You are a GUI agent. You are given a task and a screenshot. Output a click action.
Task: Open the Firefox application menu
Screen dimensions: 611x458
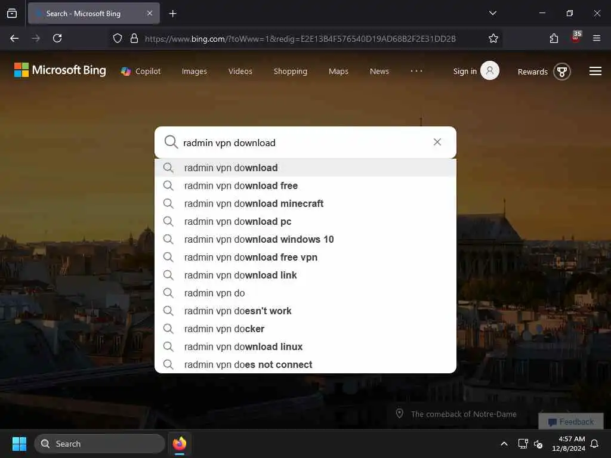(x=596, y=38)
